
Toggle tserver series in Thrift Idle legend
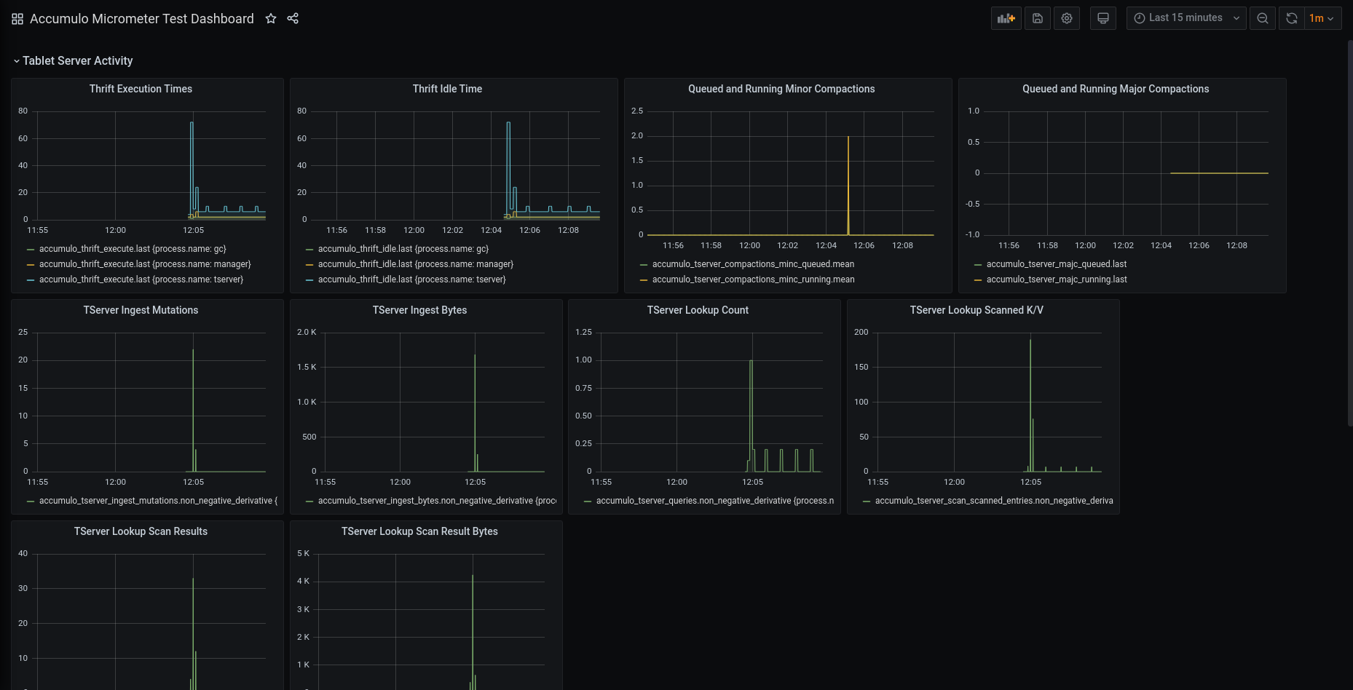(x=411, y=279)
